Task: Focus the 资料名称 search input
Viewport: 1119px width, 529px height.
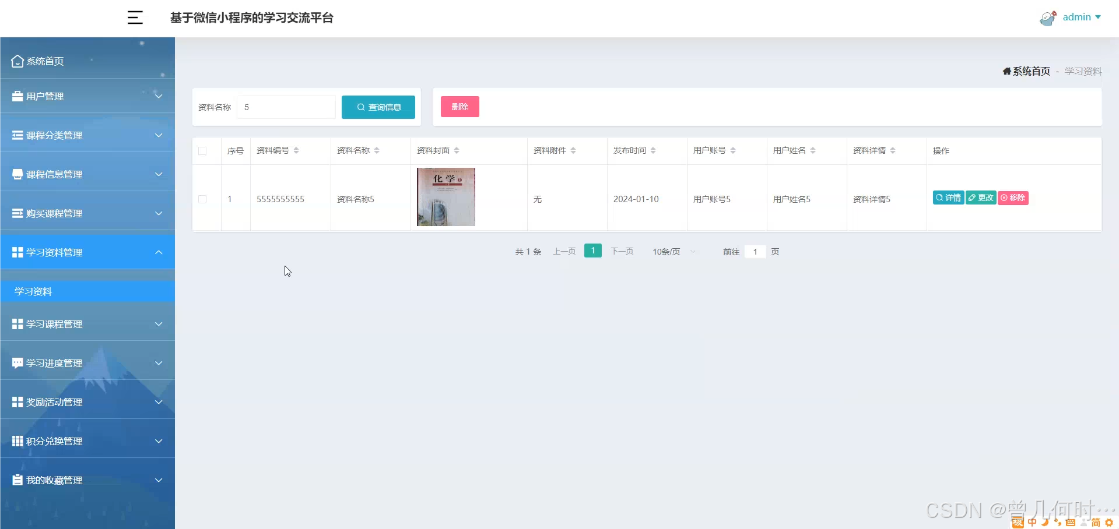Action: [x=286, y=107]
